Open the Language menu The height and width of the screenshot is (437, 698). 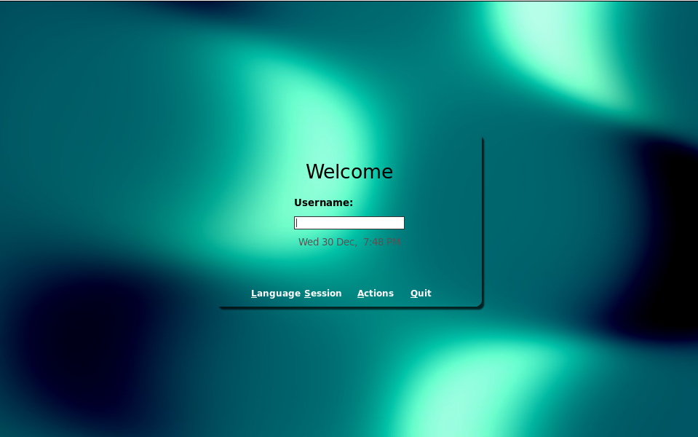click(276, 294)
